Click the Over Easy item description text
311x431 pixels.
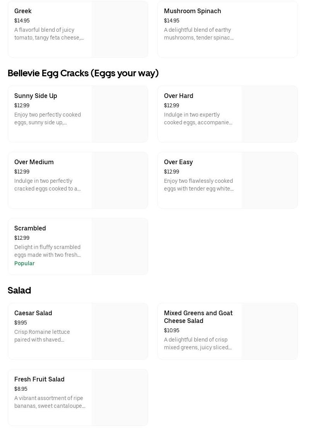(x=198, y=185)
